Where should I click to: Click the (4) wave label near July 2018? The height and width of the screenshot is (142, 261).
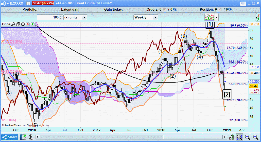(200, 57)
